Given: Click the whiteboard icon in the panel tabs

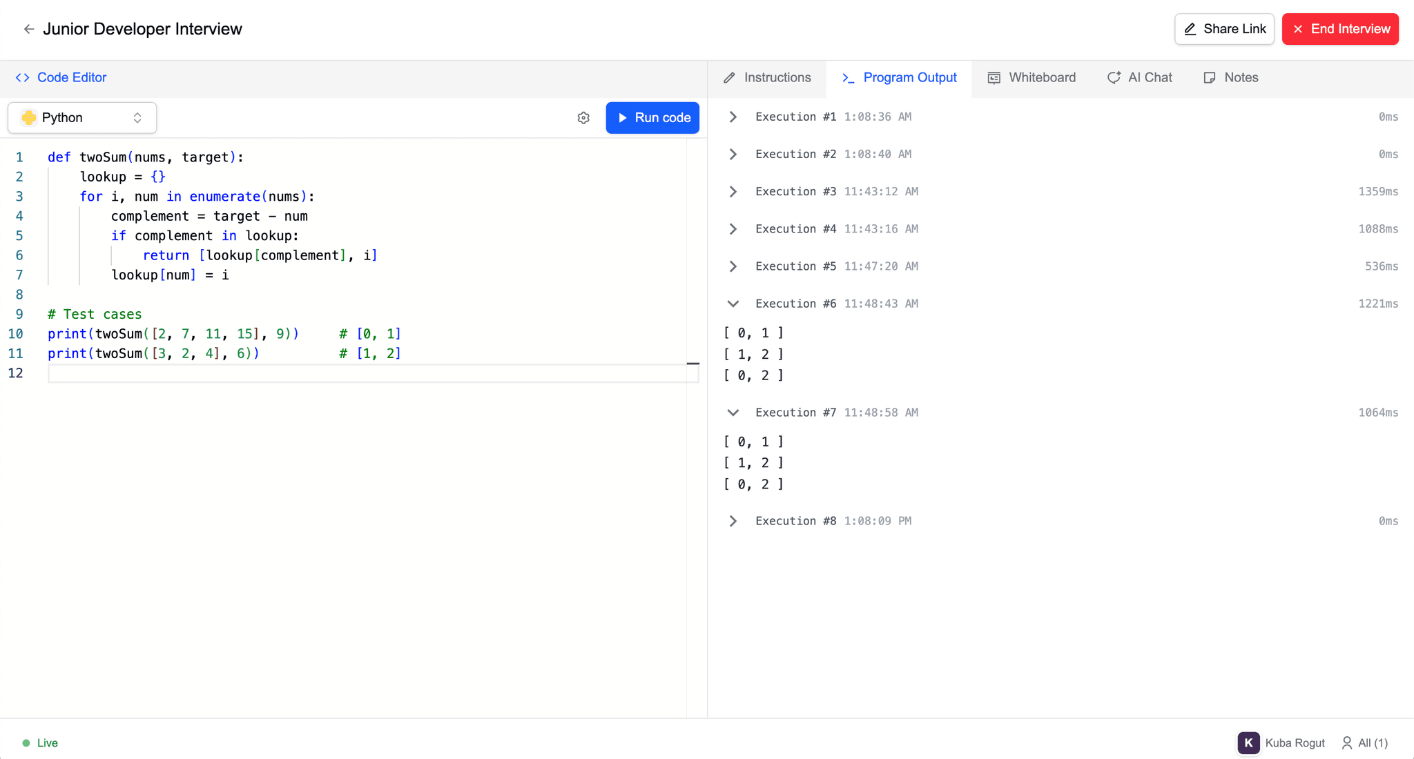Looking at the screenshot, I should click(x=994, y=77).
